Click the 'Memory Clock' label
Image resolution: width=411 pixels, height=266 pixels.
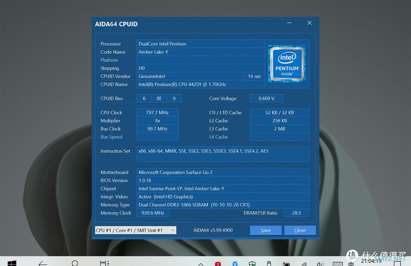116,213
